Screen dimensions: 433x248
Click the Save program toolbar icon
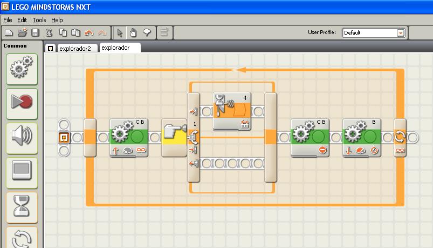tap(35, 33)
